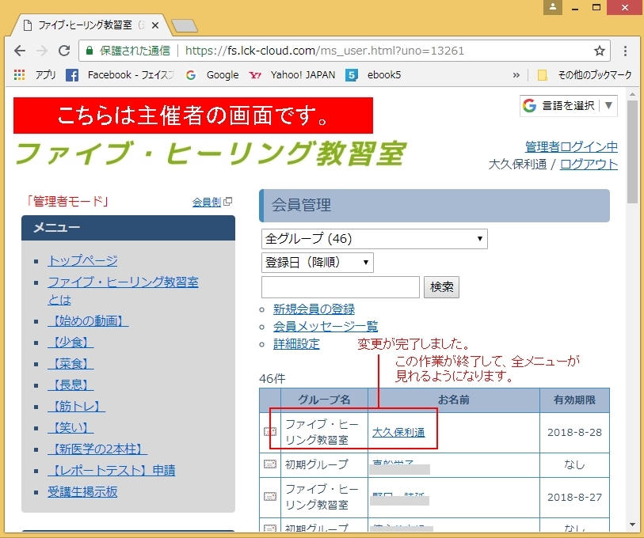Open 新規会員の登録 link
This screenshot has width=644, height=538.
click(x=314, y=309)
